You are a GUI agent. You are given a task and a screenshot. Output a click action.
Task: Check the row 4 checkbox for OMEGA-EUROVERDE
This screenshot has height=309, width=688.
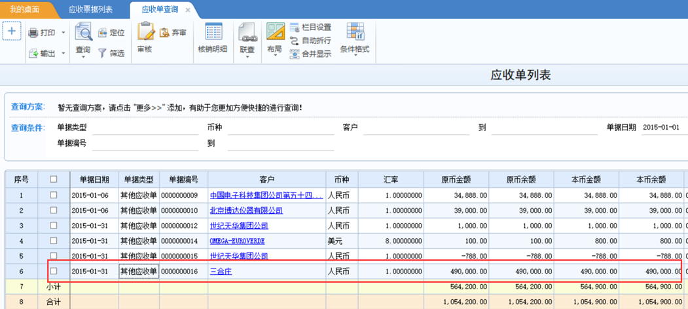pyautogui.click(x=54, y=240)
